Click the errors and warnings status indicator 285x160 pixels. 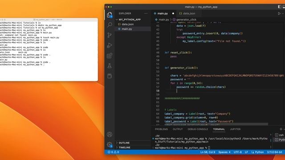(x=113, y=152)
